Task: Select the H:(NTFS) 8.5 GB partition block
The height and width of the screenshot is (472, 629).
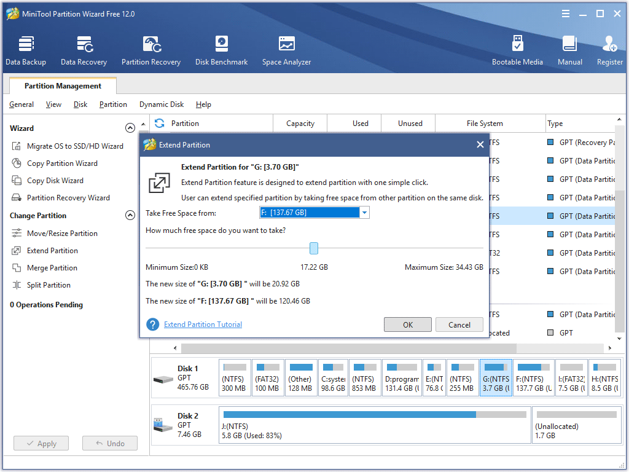Action: click(x=605, y=378)
